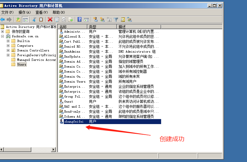Expand the 保存的查询 node
The height and width of the screenshot is (162, 247).
coord(3,31)
